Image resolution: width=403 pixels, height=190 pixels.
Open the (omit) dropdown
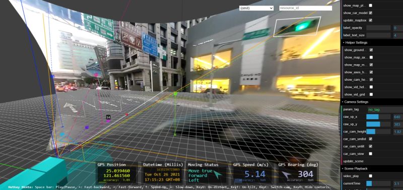point(256,8)
